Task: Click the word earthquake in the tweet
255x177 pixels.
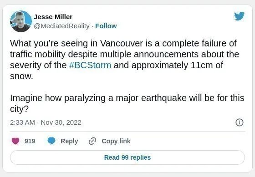Action: pyautogui.click(x=164, y=98)
